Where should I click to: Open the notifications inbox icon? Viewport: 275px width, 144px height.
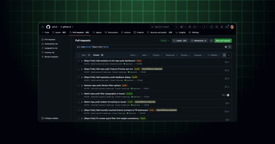click(227, 27)
